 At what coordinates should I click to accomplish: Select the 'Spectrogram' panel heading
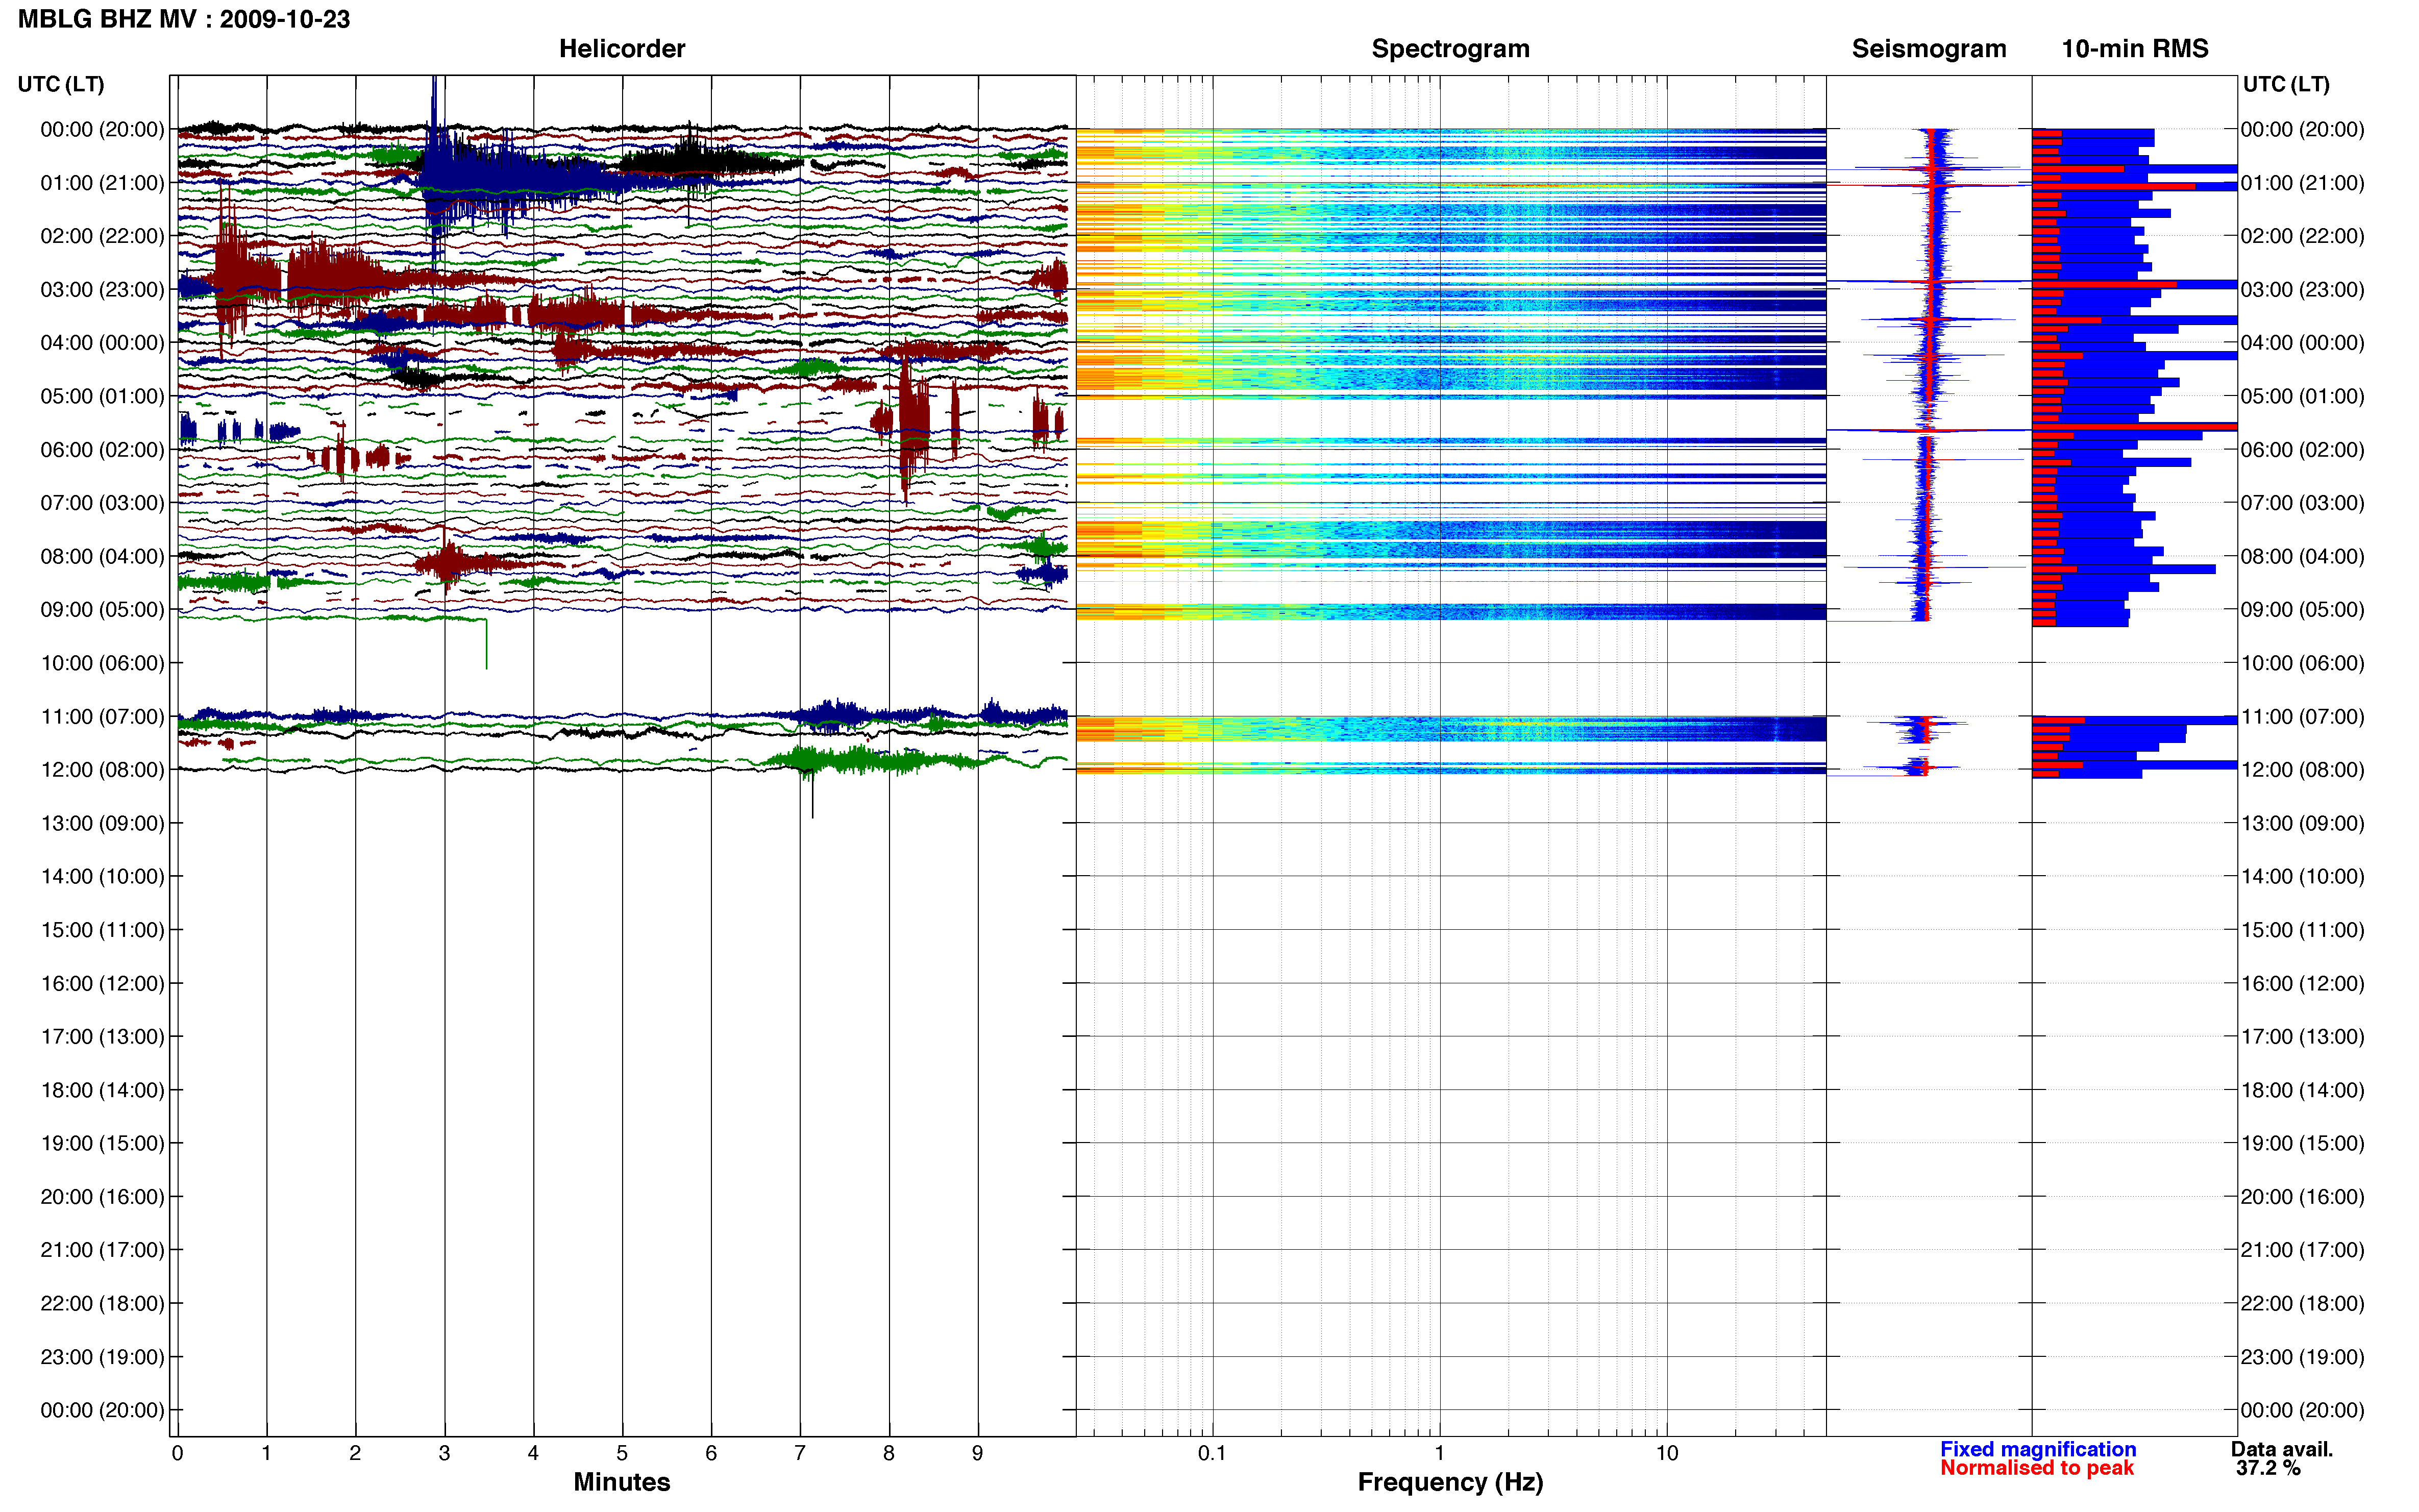[1450, 48]
